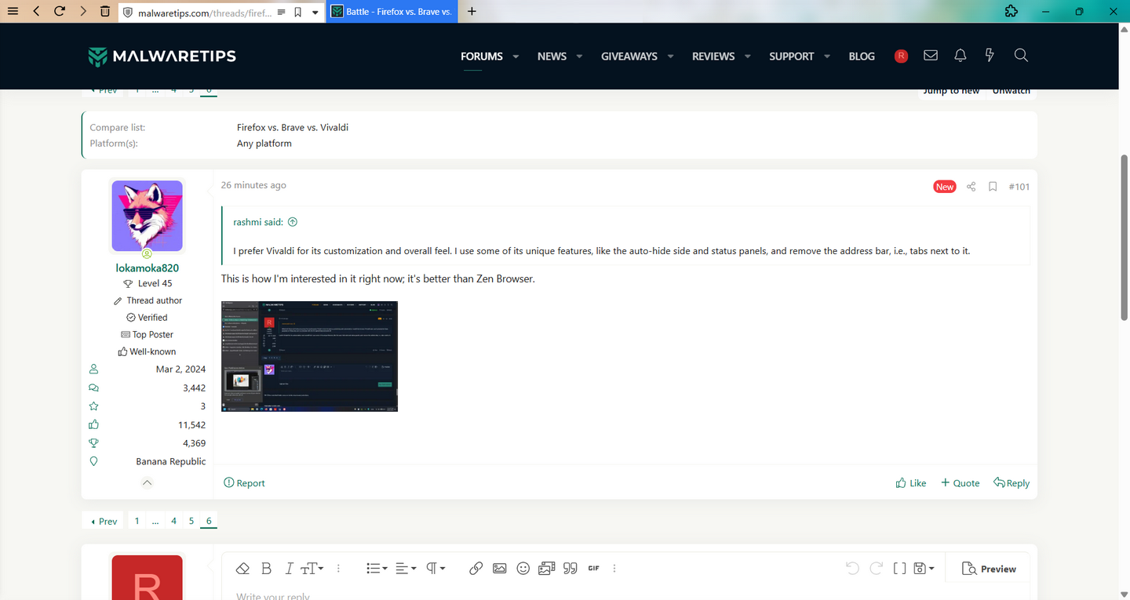This screenshot has width=1130, height=600.
Task: Open the paragraph format dropdown
Action: click(x=436, y=569)
